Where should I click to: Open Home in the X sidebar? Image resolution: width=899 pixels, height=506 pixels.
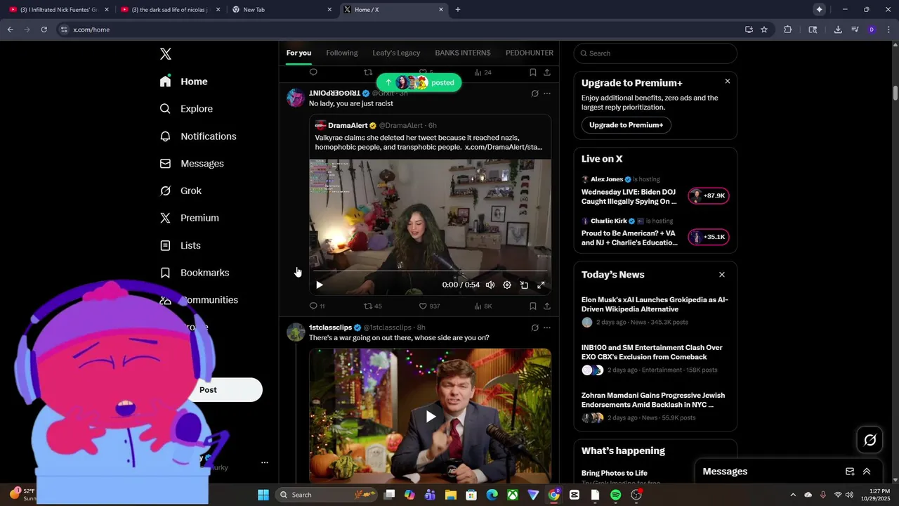click(184, 82)
